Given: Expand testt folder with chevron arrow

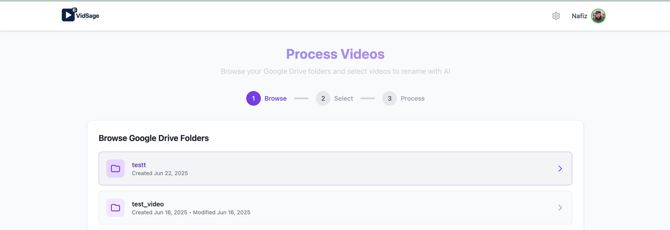Looking at the screenshot, I should coord(560,169).
